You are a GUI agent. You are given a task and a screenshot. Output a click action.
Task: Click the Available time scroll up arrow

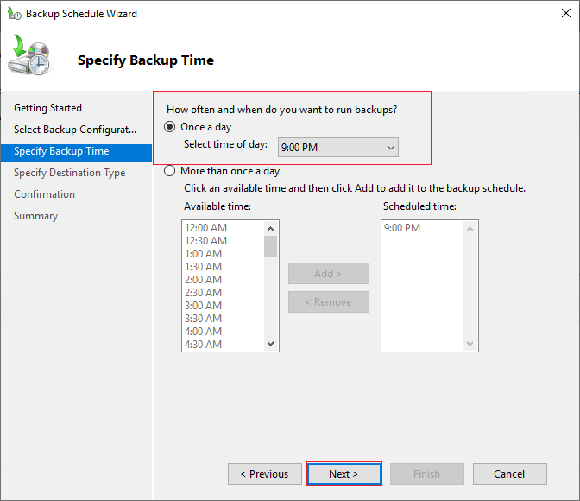pos(270,229)
